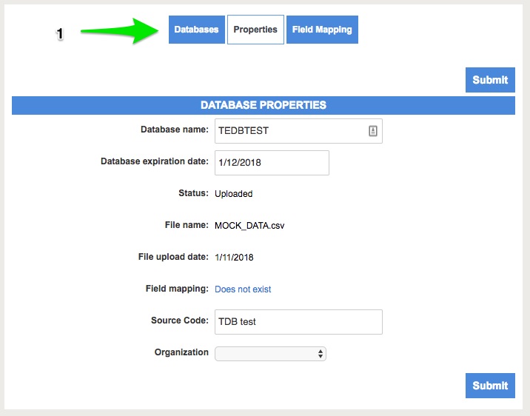Screen dimensions: 530x416
Task: Click the autofill icon in Database name field
Action: pyautogui.click(x=373, y=131)
